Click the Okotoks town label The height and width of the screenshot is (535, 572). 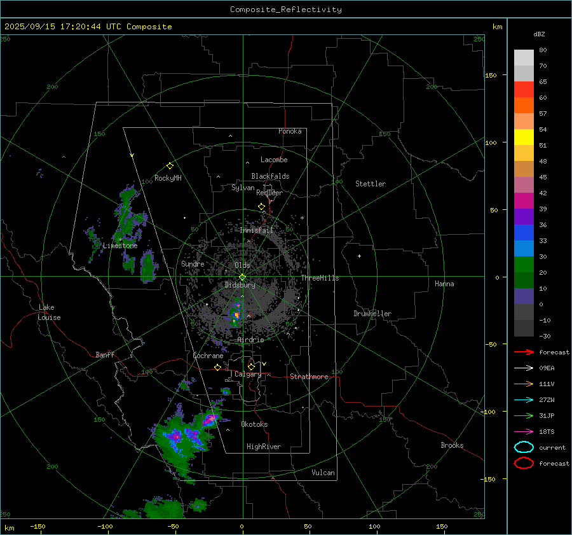(x=254, y=424)
